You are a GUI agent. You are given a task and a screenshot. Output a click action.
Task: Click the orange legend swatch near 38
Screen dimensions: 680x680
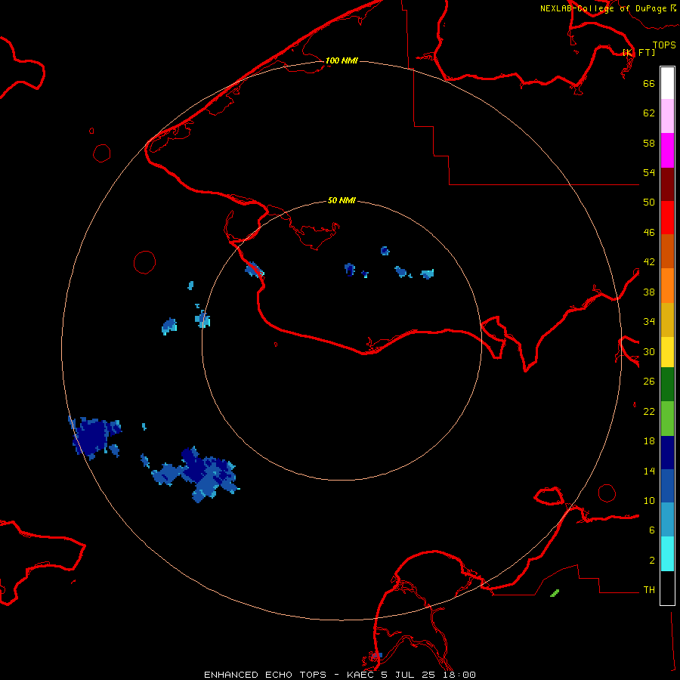[667, 285]
